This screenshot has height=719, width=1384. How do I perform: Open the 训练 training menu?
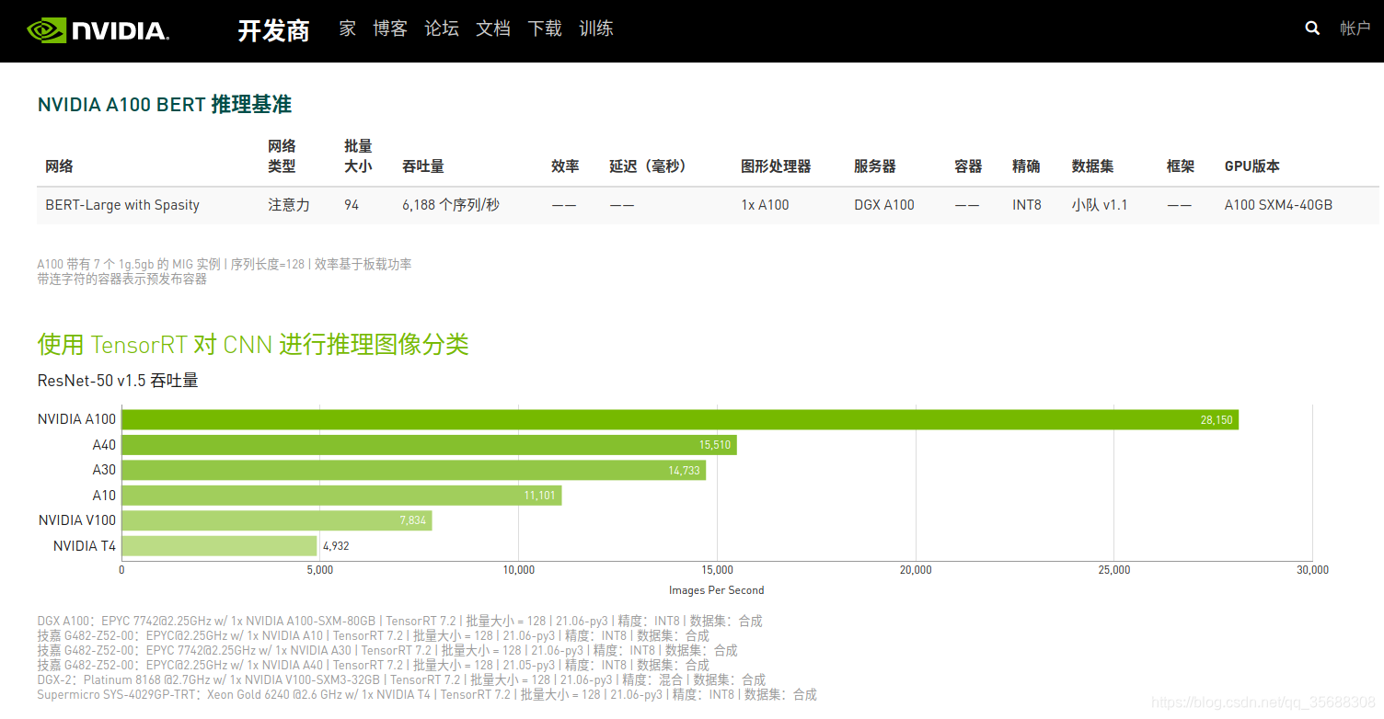click(x=596, y=29)
